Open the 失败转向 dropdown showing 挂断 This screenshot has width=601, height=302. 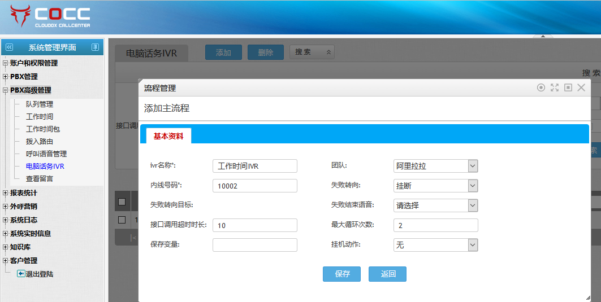(435, 186)
